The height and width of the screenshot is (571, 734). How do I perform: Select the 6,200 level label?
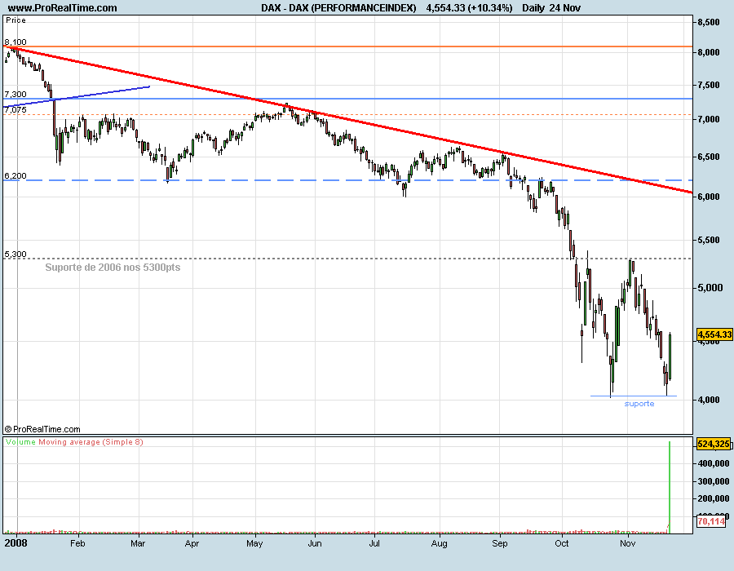click(15, 176)
